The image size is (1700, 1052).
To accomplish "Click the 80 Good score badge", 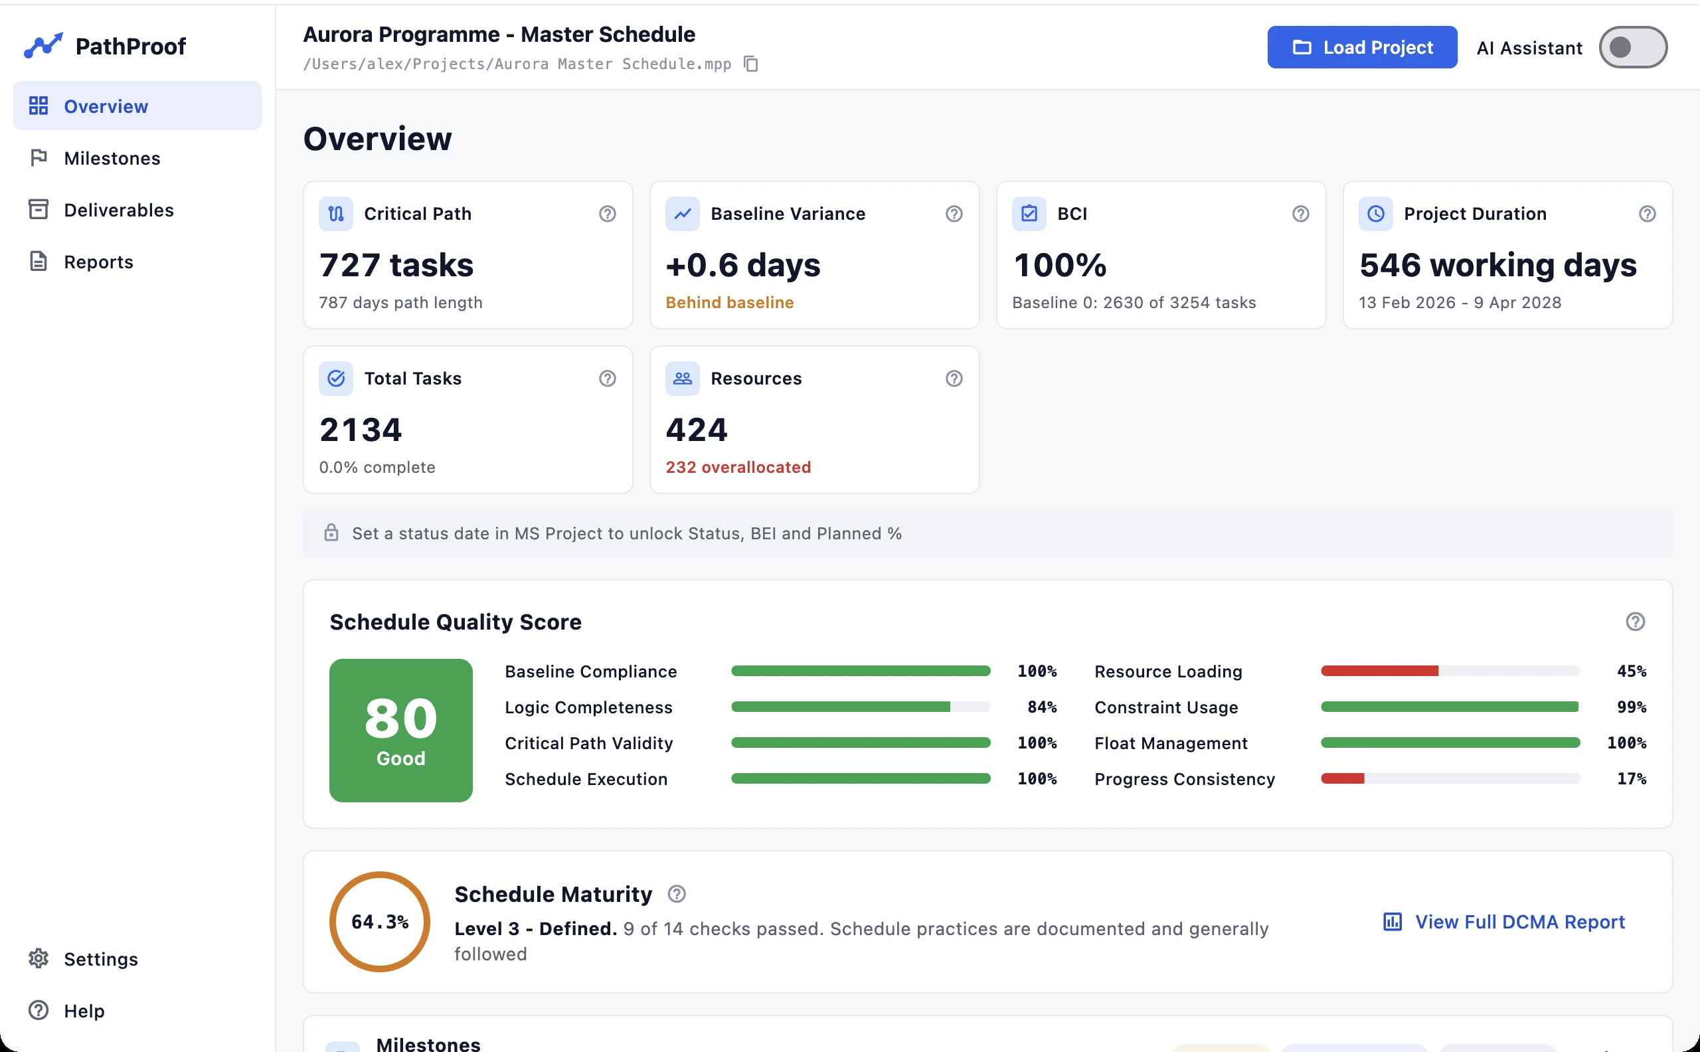I will (400, 731).
